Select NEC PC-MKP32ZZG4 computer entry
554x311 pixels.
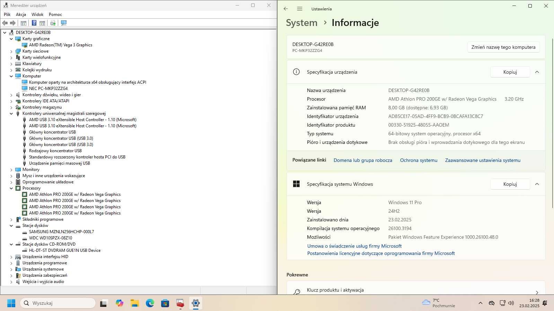(x=48, y=89)
